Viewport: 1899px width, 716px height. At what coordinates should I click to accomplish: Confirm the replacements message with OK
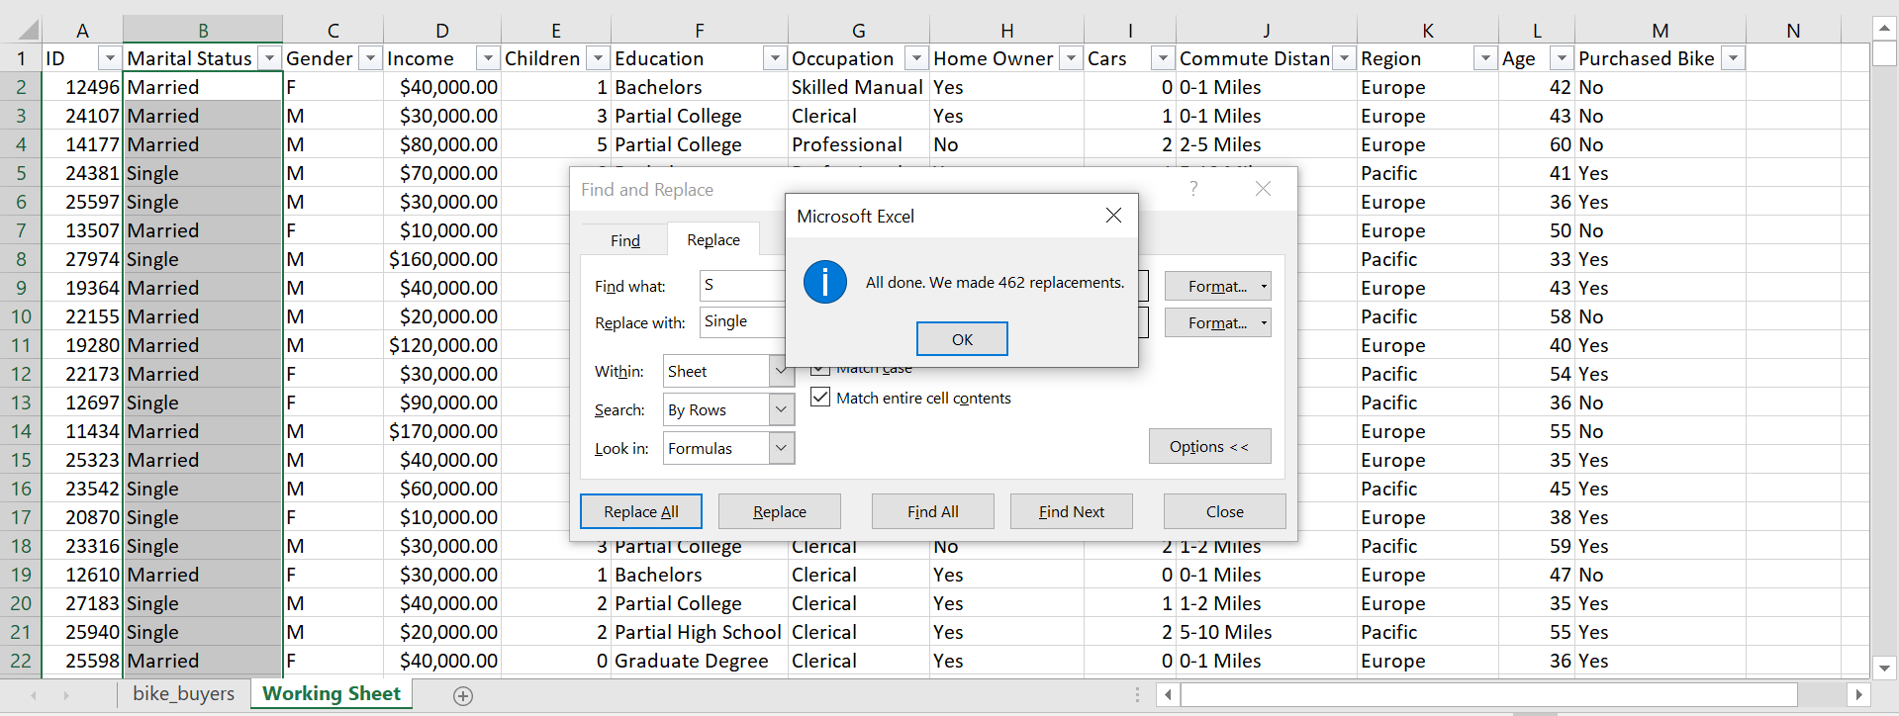point(962,339)
